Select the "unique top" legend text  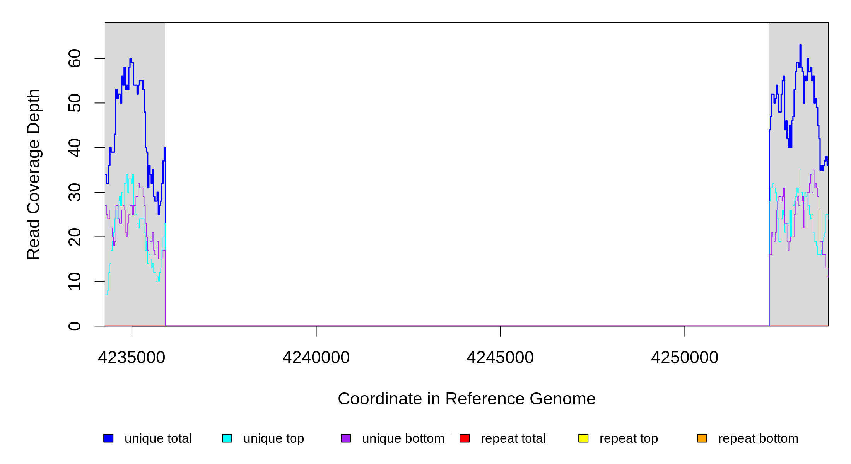tap(273, 438)
